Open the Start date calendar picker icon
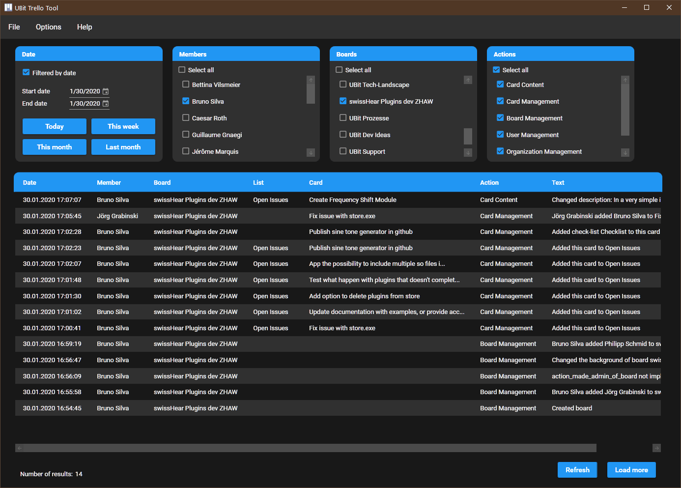Viewport: 681px width, 488px height. pos(105,91)
